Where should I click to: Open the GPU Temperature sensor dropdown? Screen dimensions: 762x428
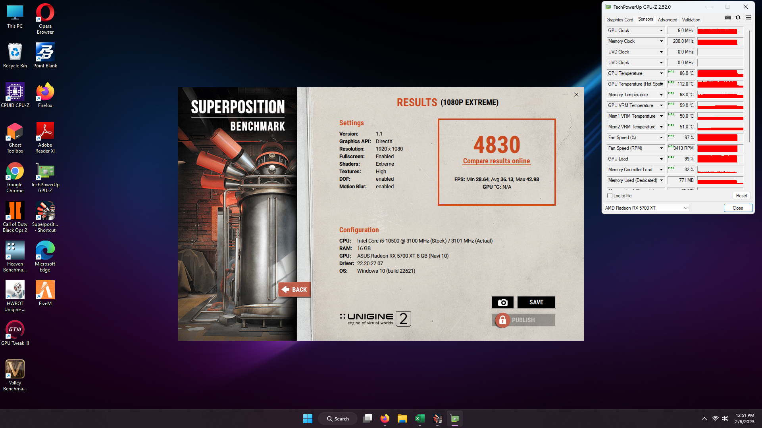(661, 73)
